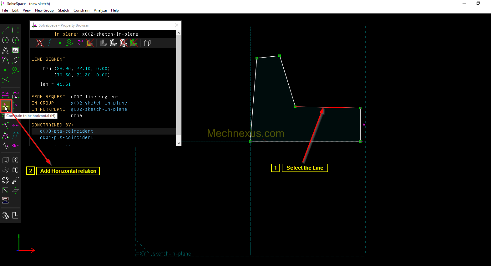This screenshot has width=491, height=266.
Task: Open the Help menu
Action: point(115,10)
